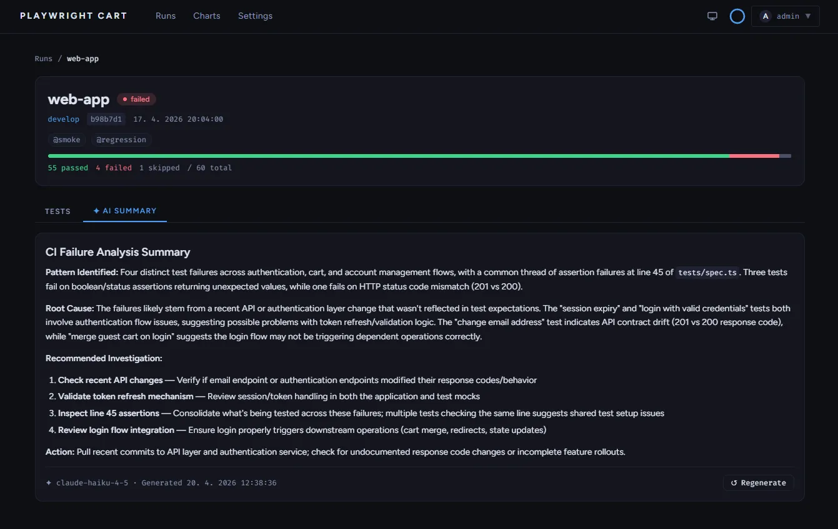Open the Runs page in top navigation

(x=166, y=16)
